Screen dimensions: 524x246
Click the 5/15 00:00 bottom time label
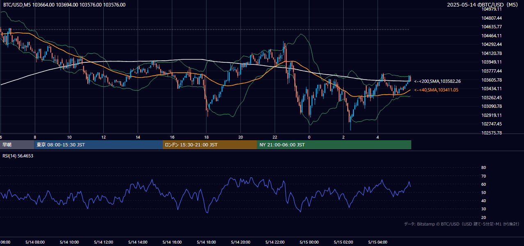[309, 242]
